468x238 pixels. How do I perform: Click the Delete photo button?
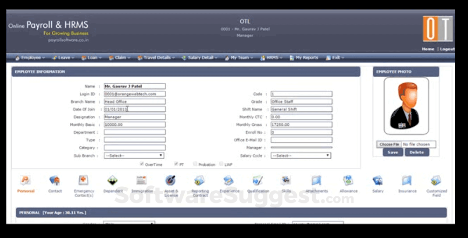coord(417,152)
